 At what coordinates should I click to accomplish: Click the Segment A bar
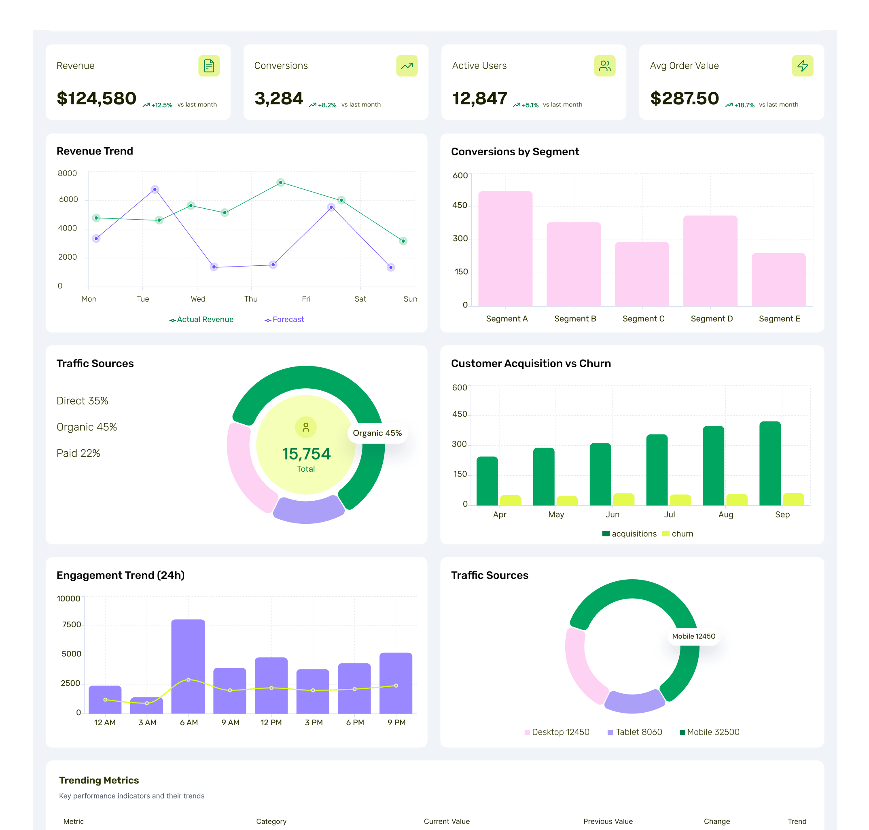point(505,249)
